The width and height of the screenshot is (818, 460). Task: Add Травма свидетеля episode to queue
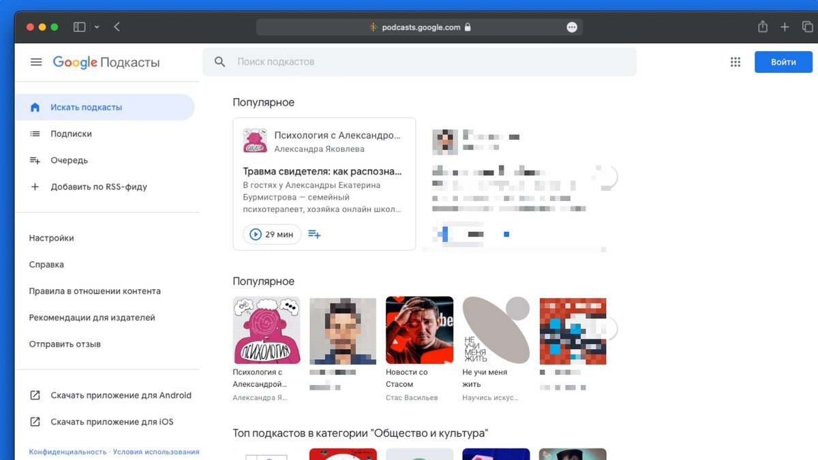pyautogui.click(x=314, y=234)
